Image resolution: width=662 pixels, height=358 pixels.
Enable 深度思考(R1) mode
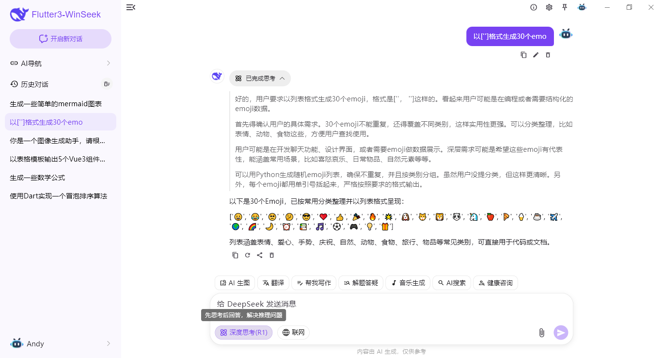[243, 332]
